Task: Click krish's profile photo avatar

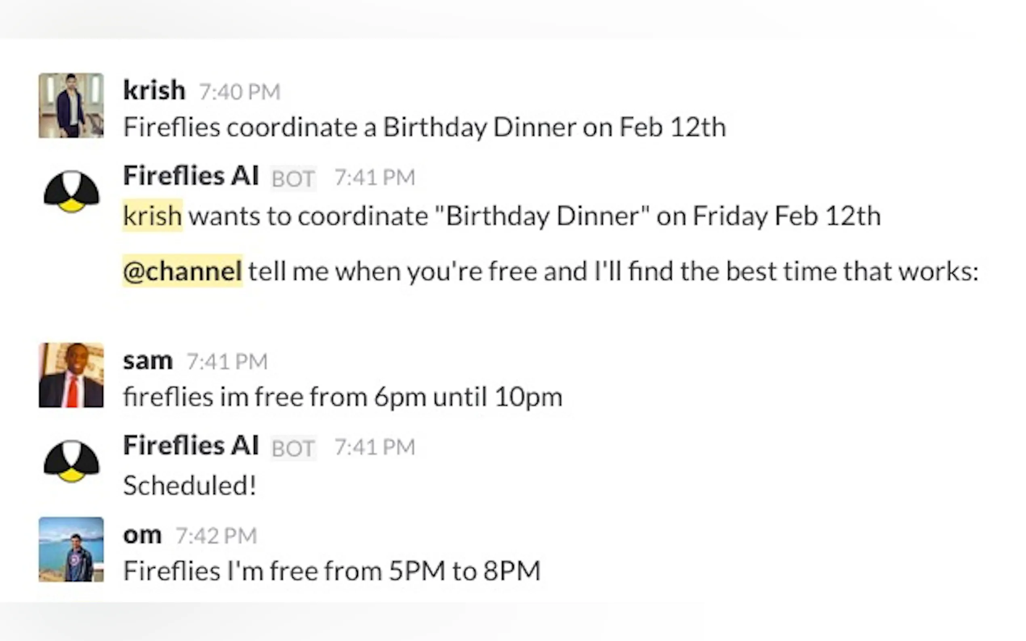Action: [x=71, y=106]
